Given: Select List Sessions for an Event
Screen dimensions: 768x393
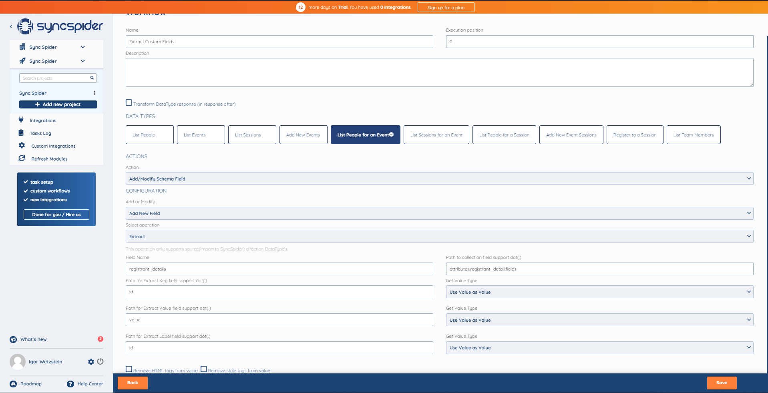Looking at the screenshot, I should [436, 135].
